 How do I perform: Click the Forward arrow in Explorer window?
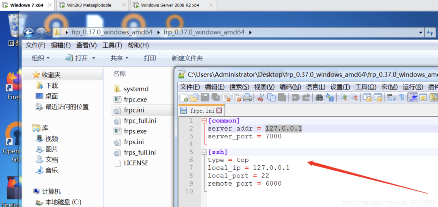(x=41, y=33)
